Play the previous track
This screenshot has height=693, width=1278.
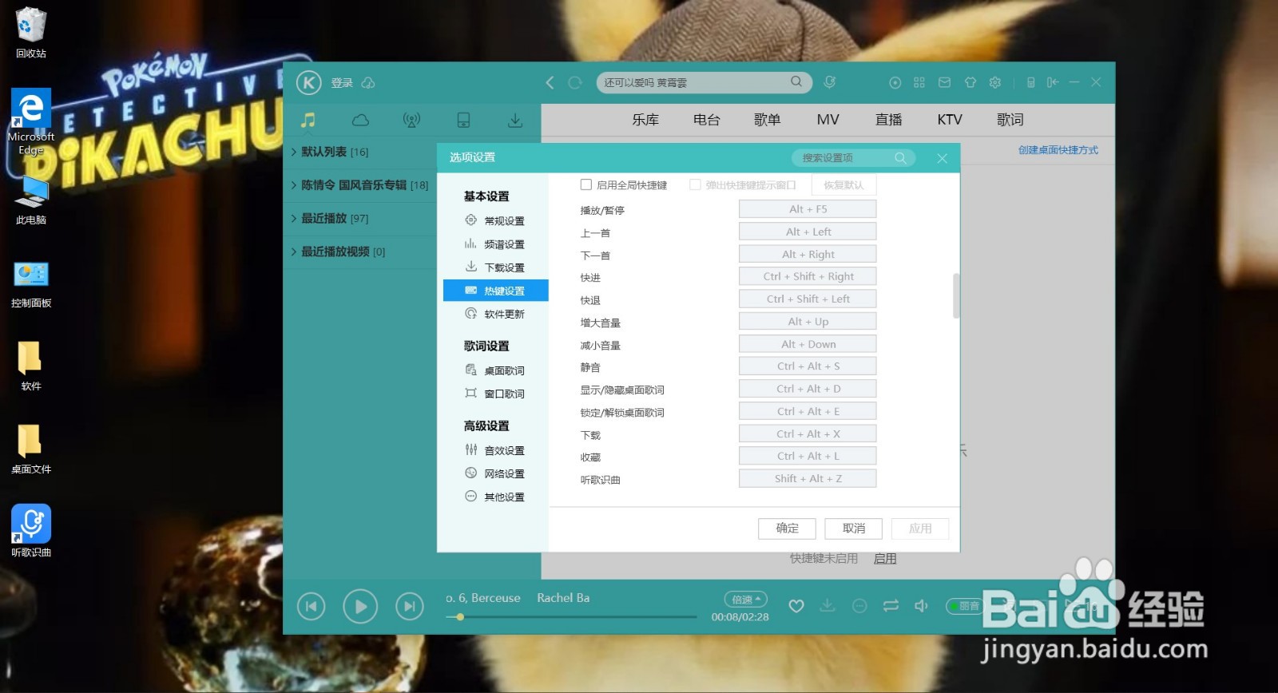312,607
